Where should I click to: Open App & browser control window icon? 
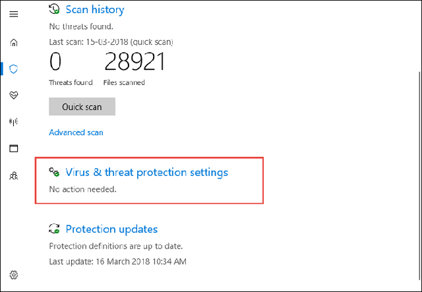14,148
